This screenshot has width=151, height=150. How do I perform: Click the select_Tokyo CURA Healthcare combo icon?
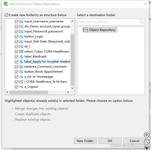pos(21,52)
